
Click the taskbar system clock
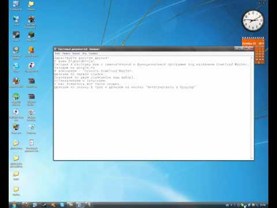pyautogui.click(x=263, y=205)
